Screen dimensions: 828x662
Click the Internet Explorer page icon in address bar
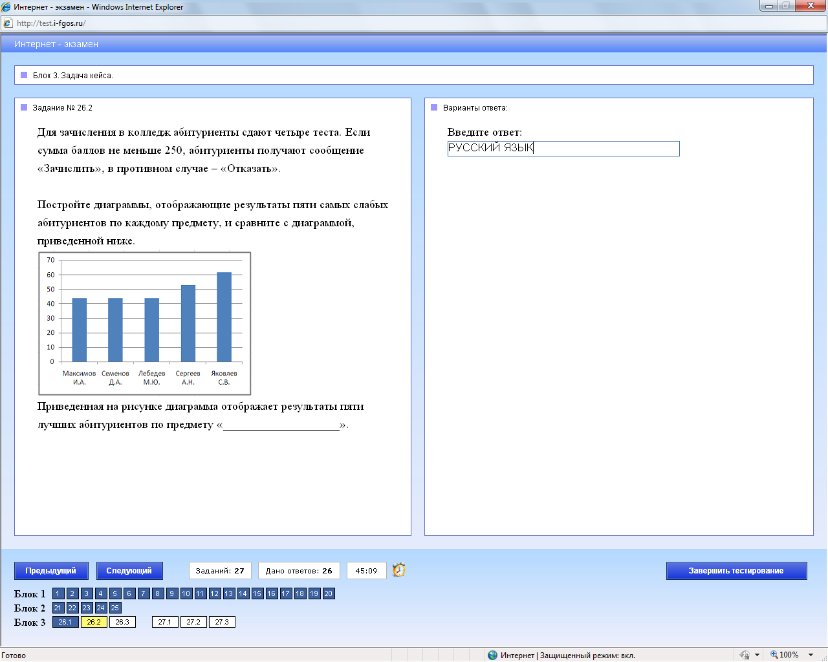coord(7,23)
